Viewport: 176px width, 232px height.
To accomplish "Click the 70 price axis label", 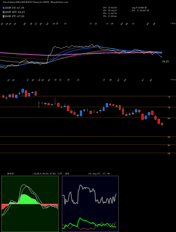I will 169,108.
